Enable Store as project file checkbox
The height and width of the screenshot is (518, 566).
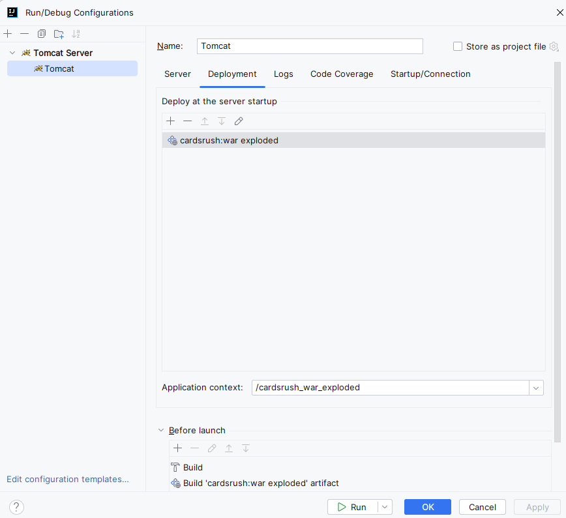(x=458, y=46)
